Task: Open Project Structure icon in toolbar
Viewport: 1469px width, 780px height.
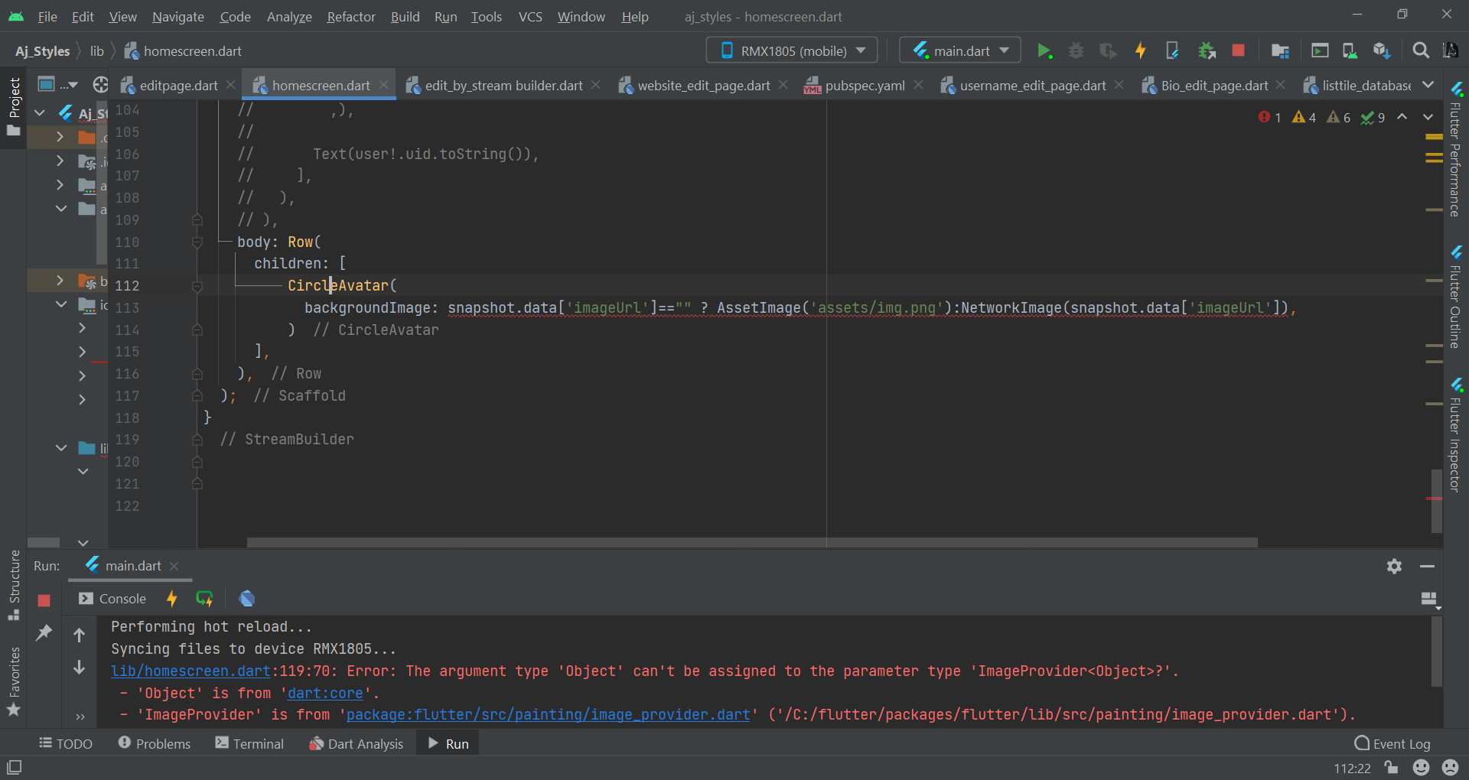Action: pos(1280,50)
